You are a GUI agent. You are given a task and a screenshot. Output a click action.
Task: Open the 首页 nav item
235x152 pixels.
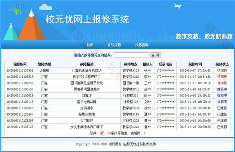point(90,45)
